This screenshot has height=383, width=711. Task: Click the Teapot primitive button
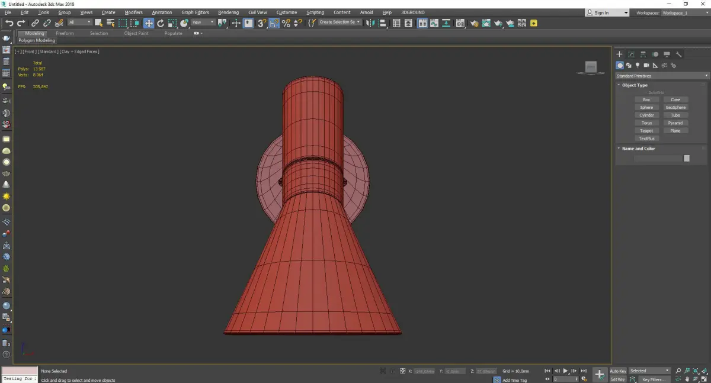pyautogui.click(x=646, y=131)
